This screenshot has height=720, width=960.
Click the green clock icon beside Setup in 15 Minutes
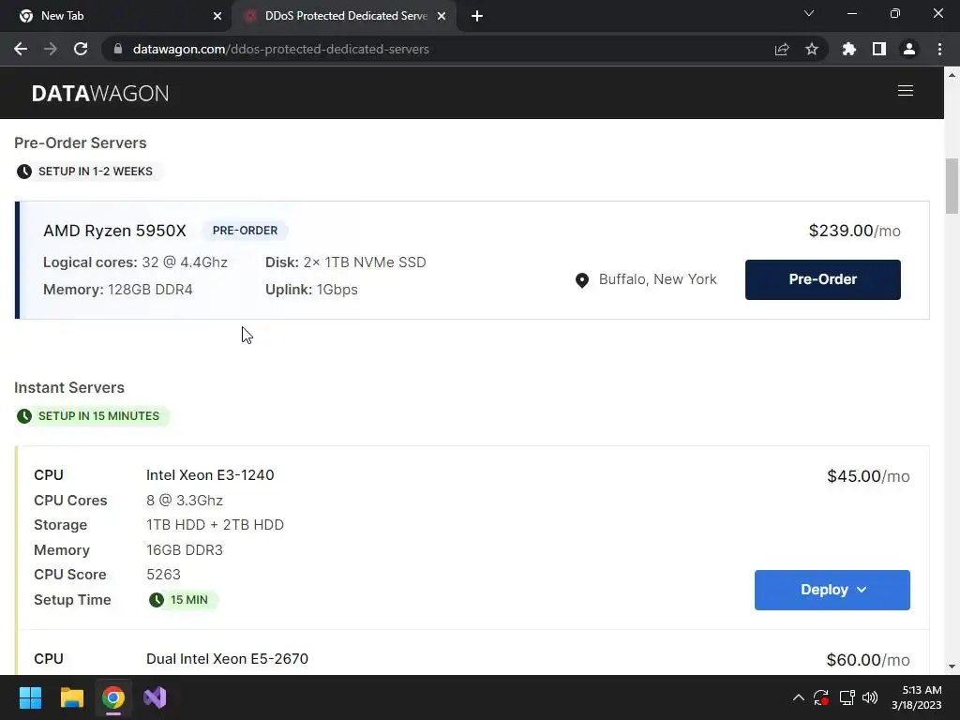click(x=23, y=416)
